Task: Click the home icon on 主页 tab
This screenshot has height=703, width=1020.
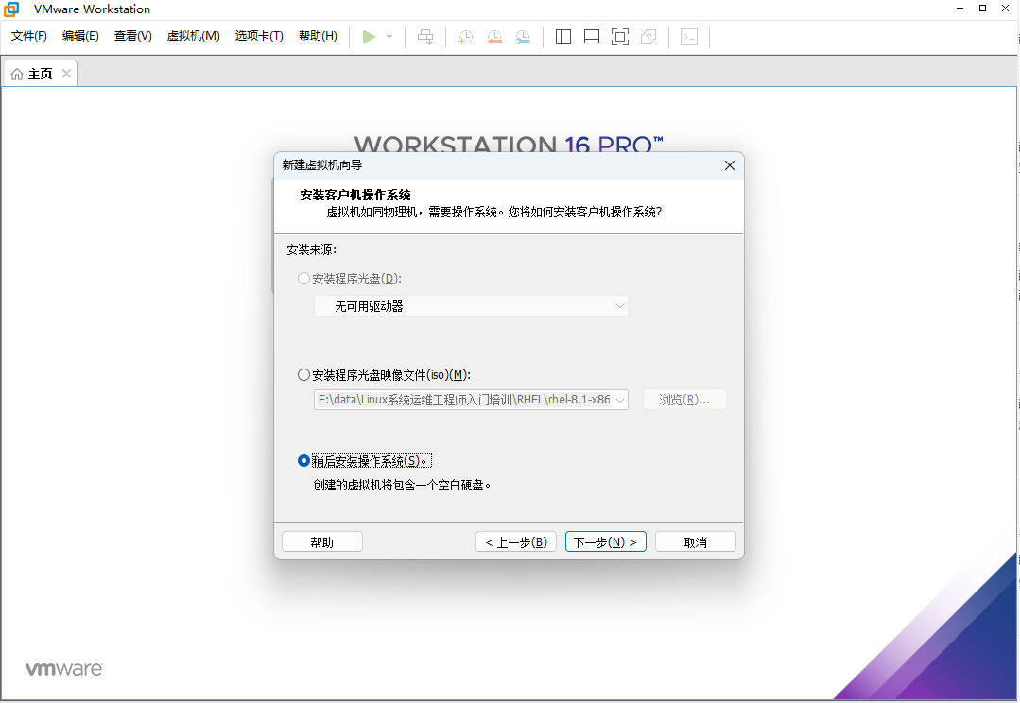Action: tap(17, 74)
